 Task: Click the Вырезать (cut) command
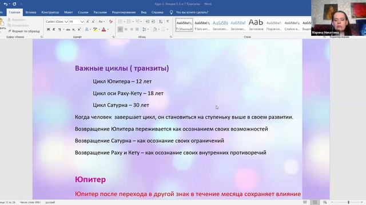pos(17,20)
